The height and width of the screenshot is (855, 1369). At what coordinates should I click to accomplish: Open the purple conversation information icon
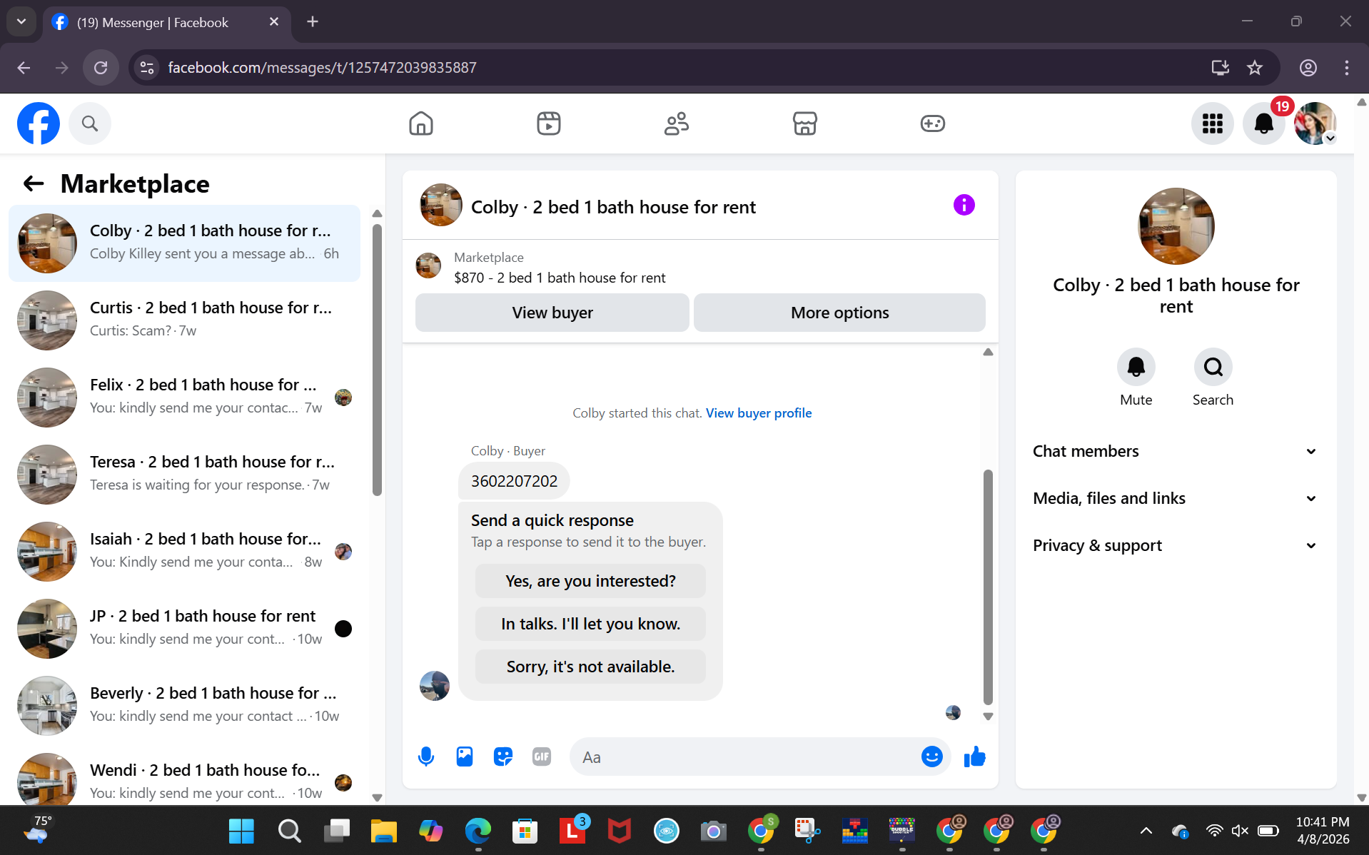964,206
